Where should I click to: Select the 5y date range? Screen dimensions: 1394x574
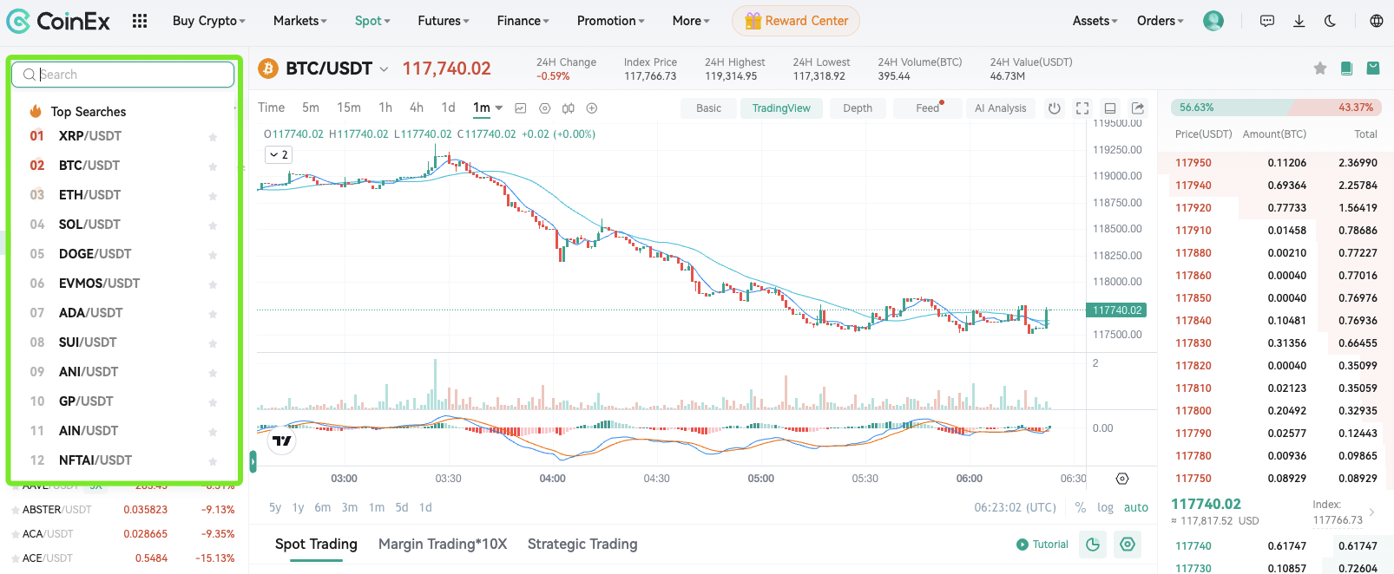click(x=275, y=508)
